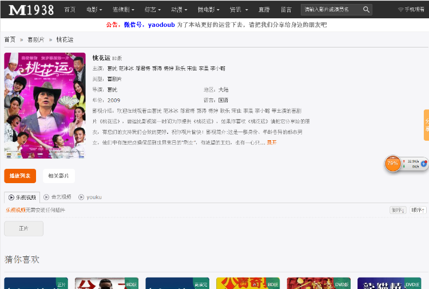Open the 手机观看 mobile viewing link

411,10
